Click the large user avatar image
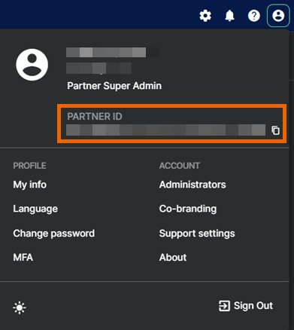 click(x=32, y=65)
